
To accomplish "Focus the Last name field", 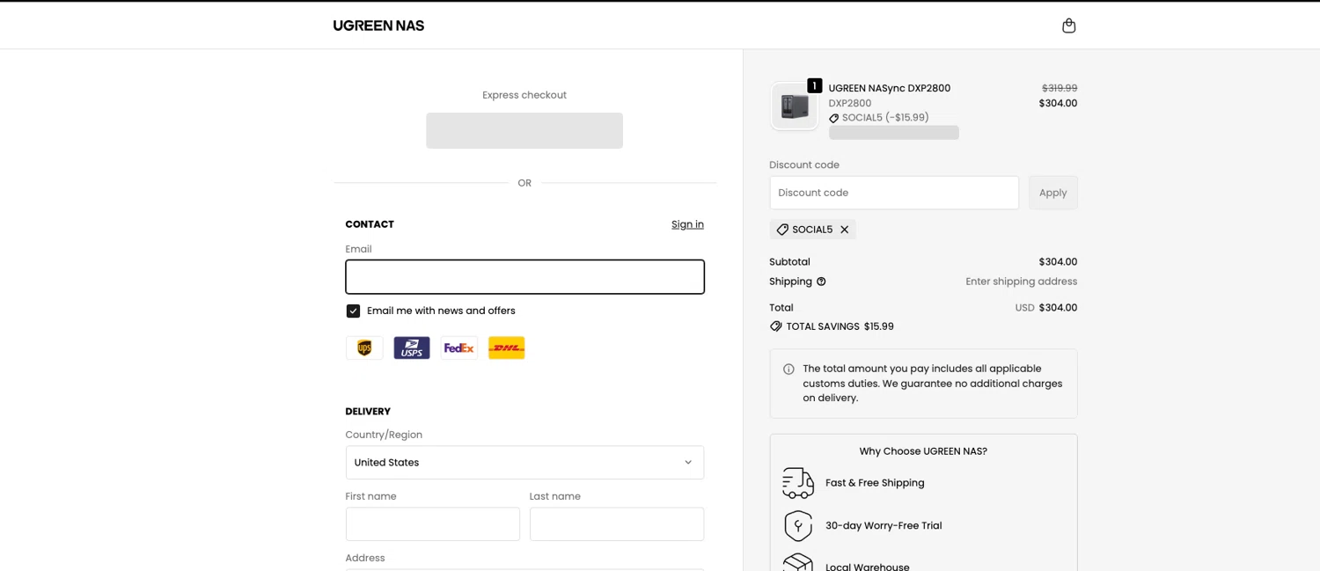I will [617, 524].
